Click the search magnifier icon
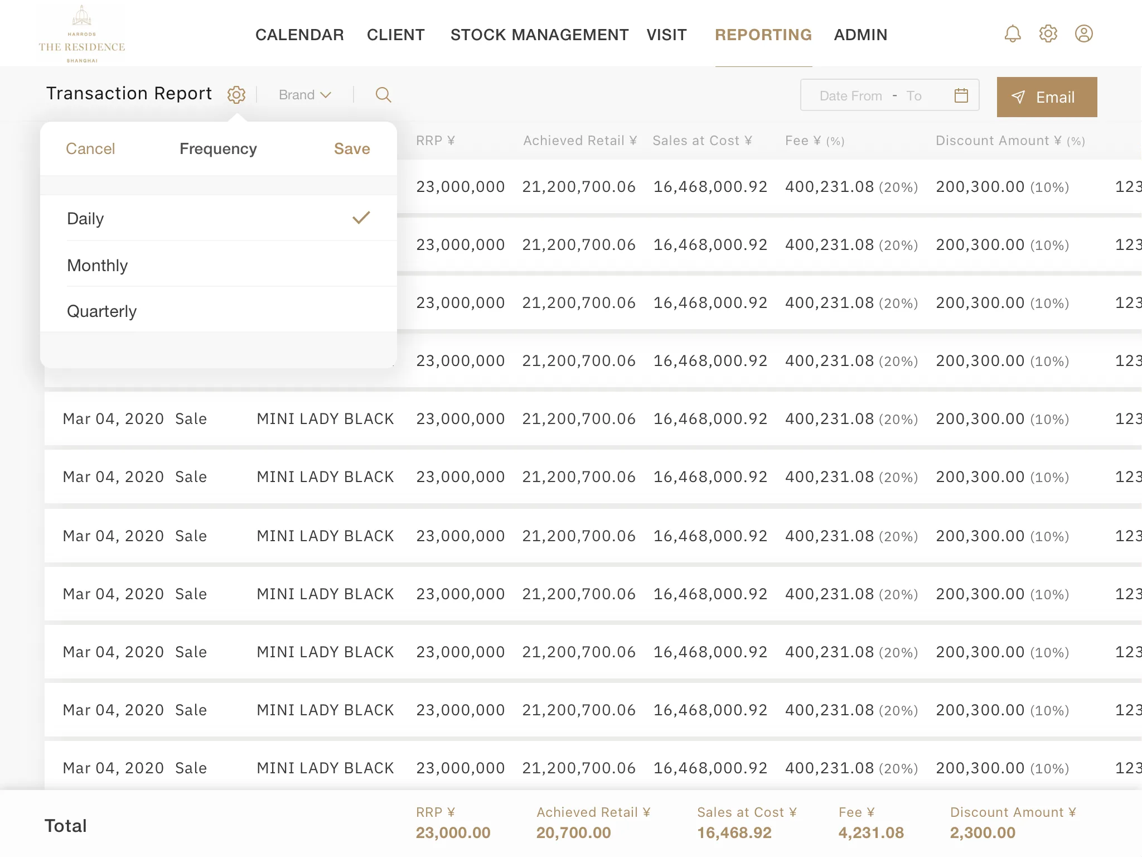The image size is (1142, 857). [x=383, y=95]
